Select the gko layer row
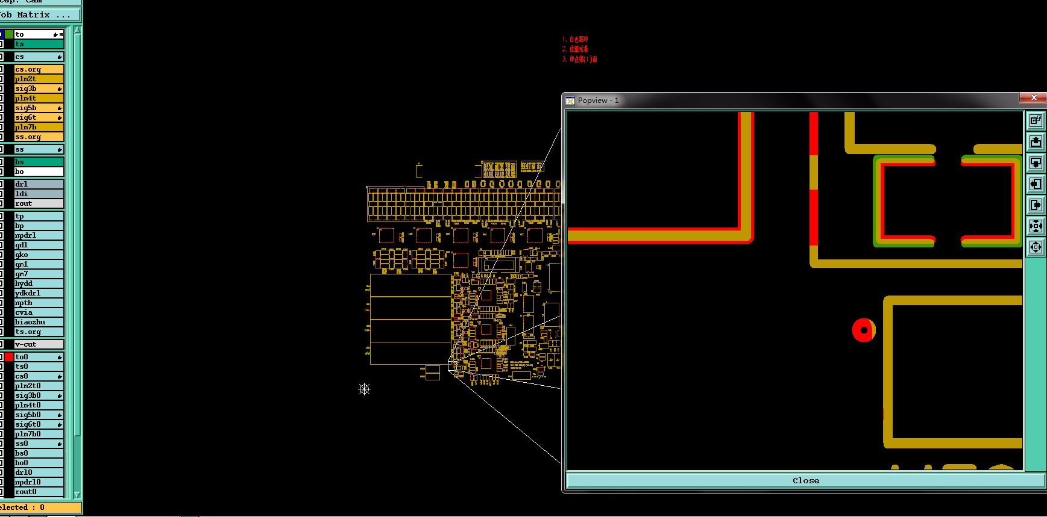The height and width of the screenshot is (517, 1047). (39, 255)
